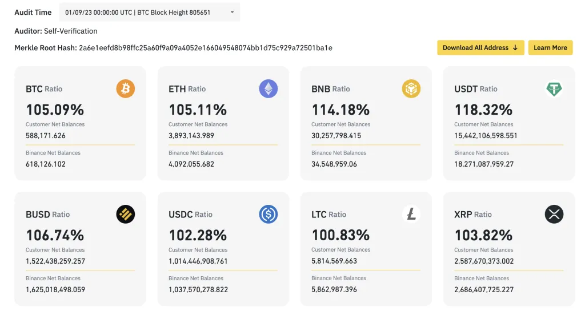
Task: Select BNB Binance balance 34,548,959.06
Action: pyautogui.click(x=334, y=164)
